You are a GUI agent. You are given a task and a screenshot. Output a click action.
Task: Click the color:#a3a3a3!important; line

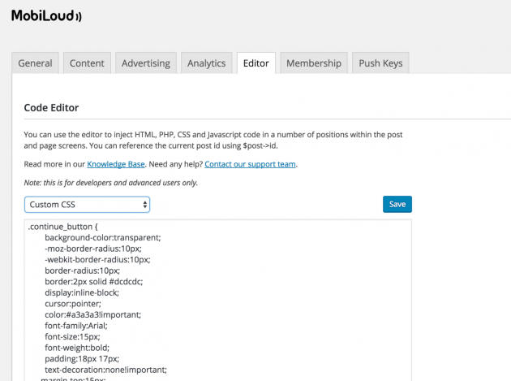(93, 314)
